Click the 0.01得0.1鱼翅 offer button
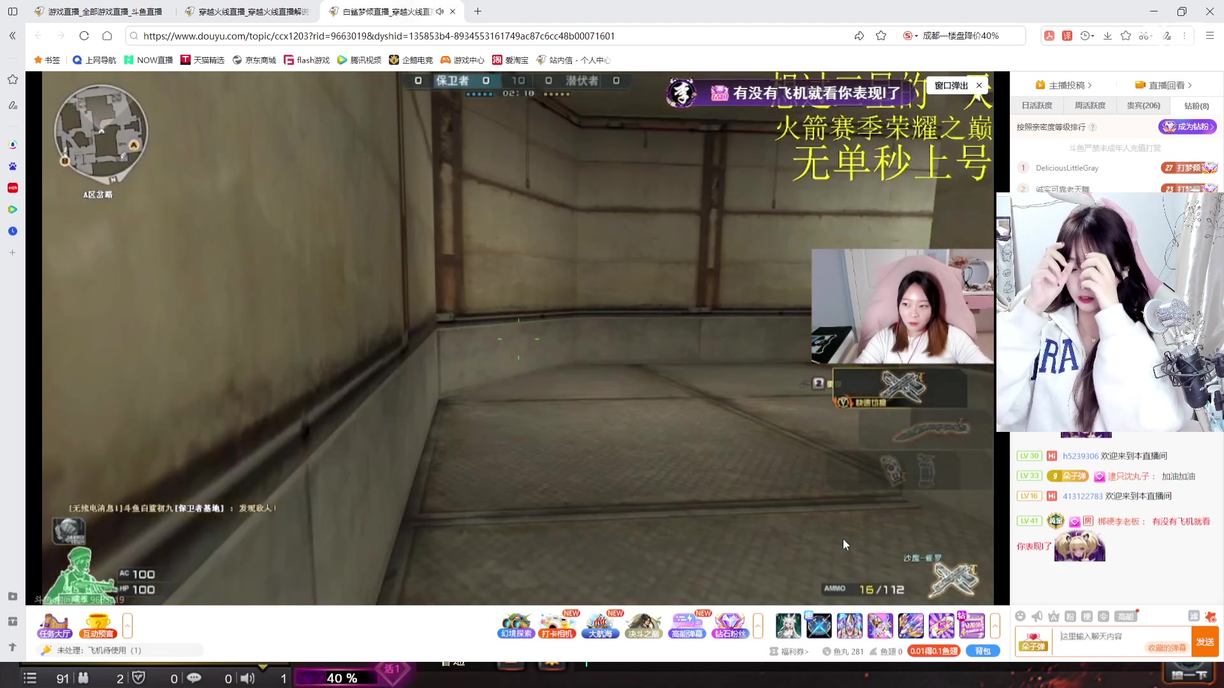The image size is (1224, 688). [x=934, y=651]
